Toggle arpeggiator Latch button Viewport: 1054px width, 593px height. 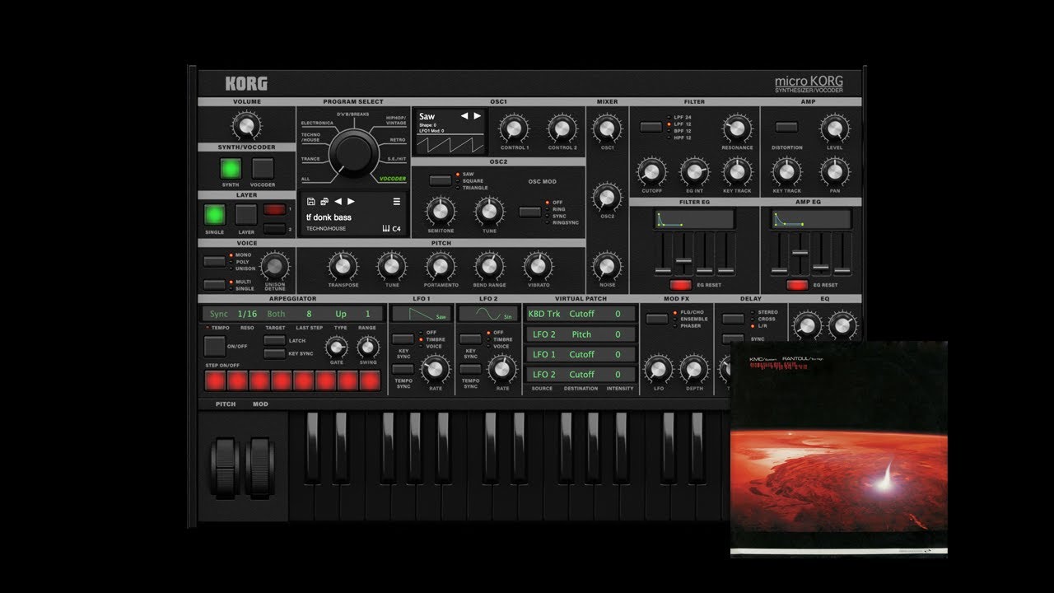point(274,340)
